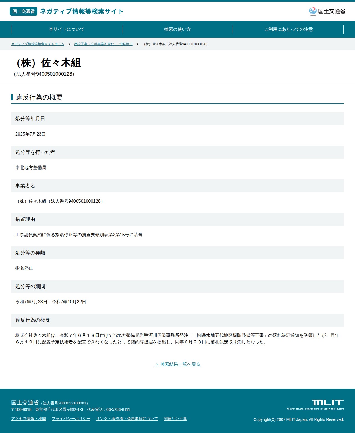Click 検索結果一覧へ戻る link
This screenshot has height=433, width=355.
(177, 364)
